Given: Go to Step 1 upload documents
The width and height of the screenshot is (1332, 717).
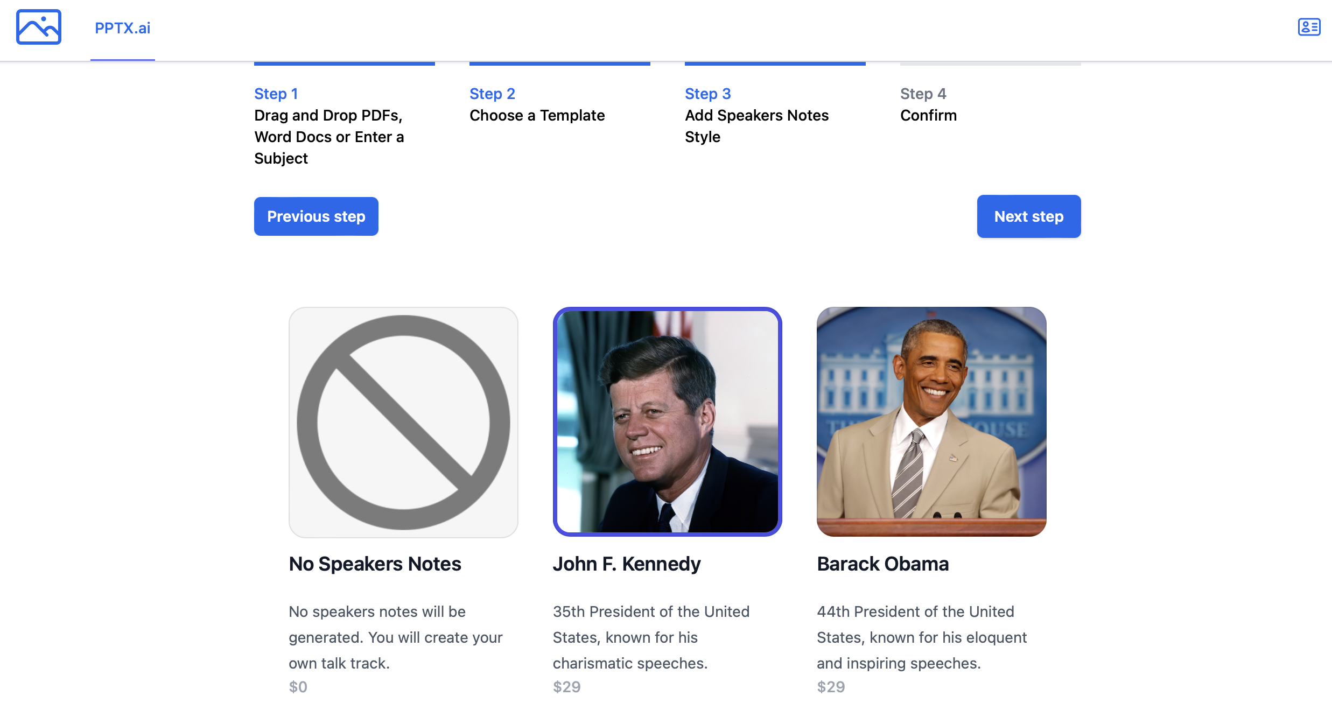Looking at the screenshot, I should point(328,126).
